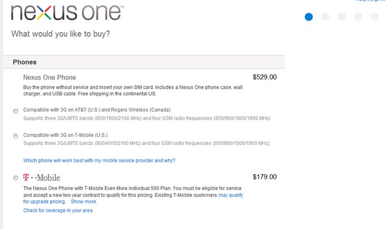
Task: Select the active blue step indicator dot
Action: pos(309,17)
